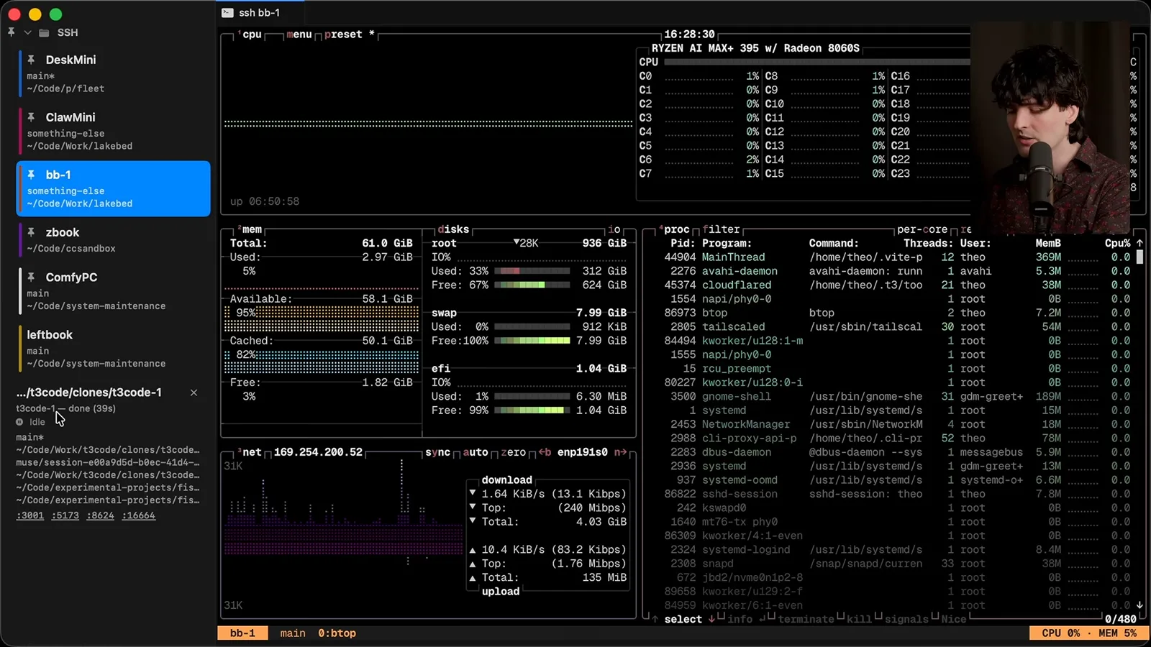Close the t3code-1 workspace with X
The width and height of the screenshot is (1151, 647).
(x=194, y=393)
